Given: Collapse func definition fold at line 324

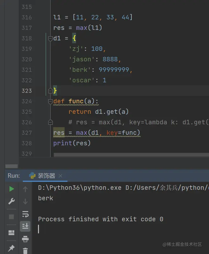Looking at the screenshot, I should [x=50, y=101].
